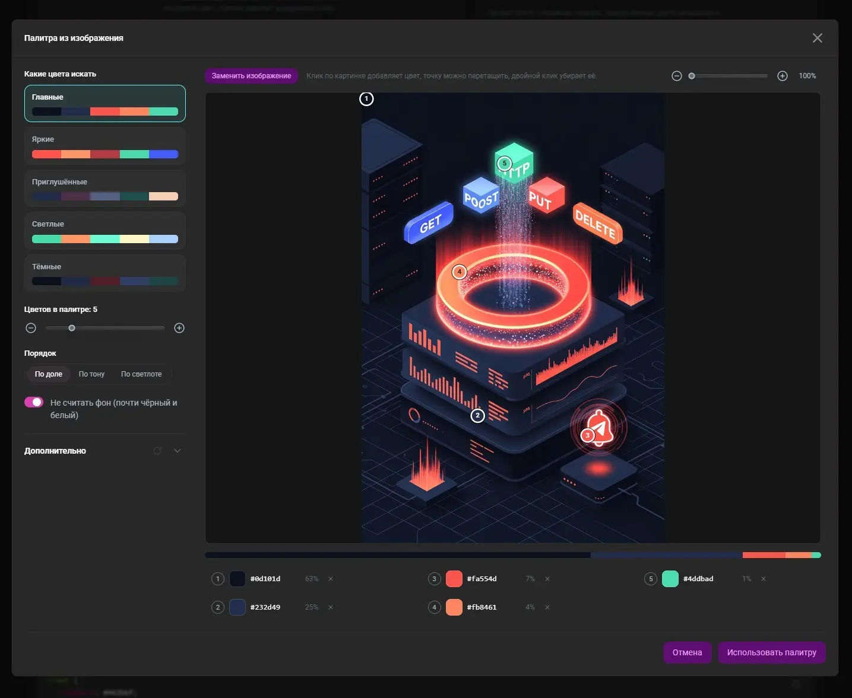Choose the Главные color preset
852x698 pixels.
[105, 104]
